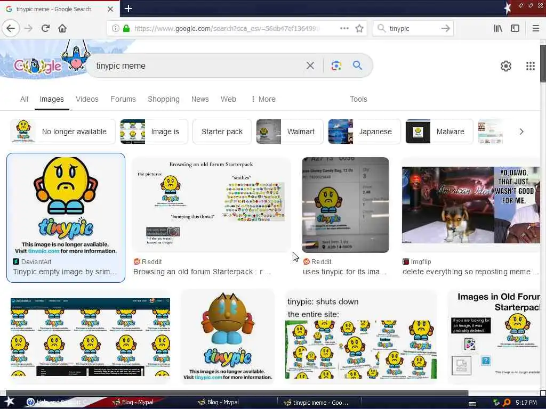Open the forum page tiled tinypic faces thumbnail
This screenshot has width=546, height=409.
point(90,337)
